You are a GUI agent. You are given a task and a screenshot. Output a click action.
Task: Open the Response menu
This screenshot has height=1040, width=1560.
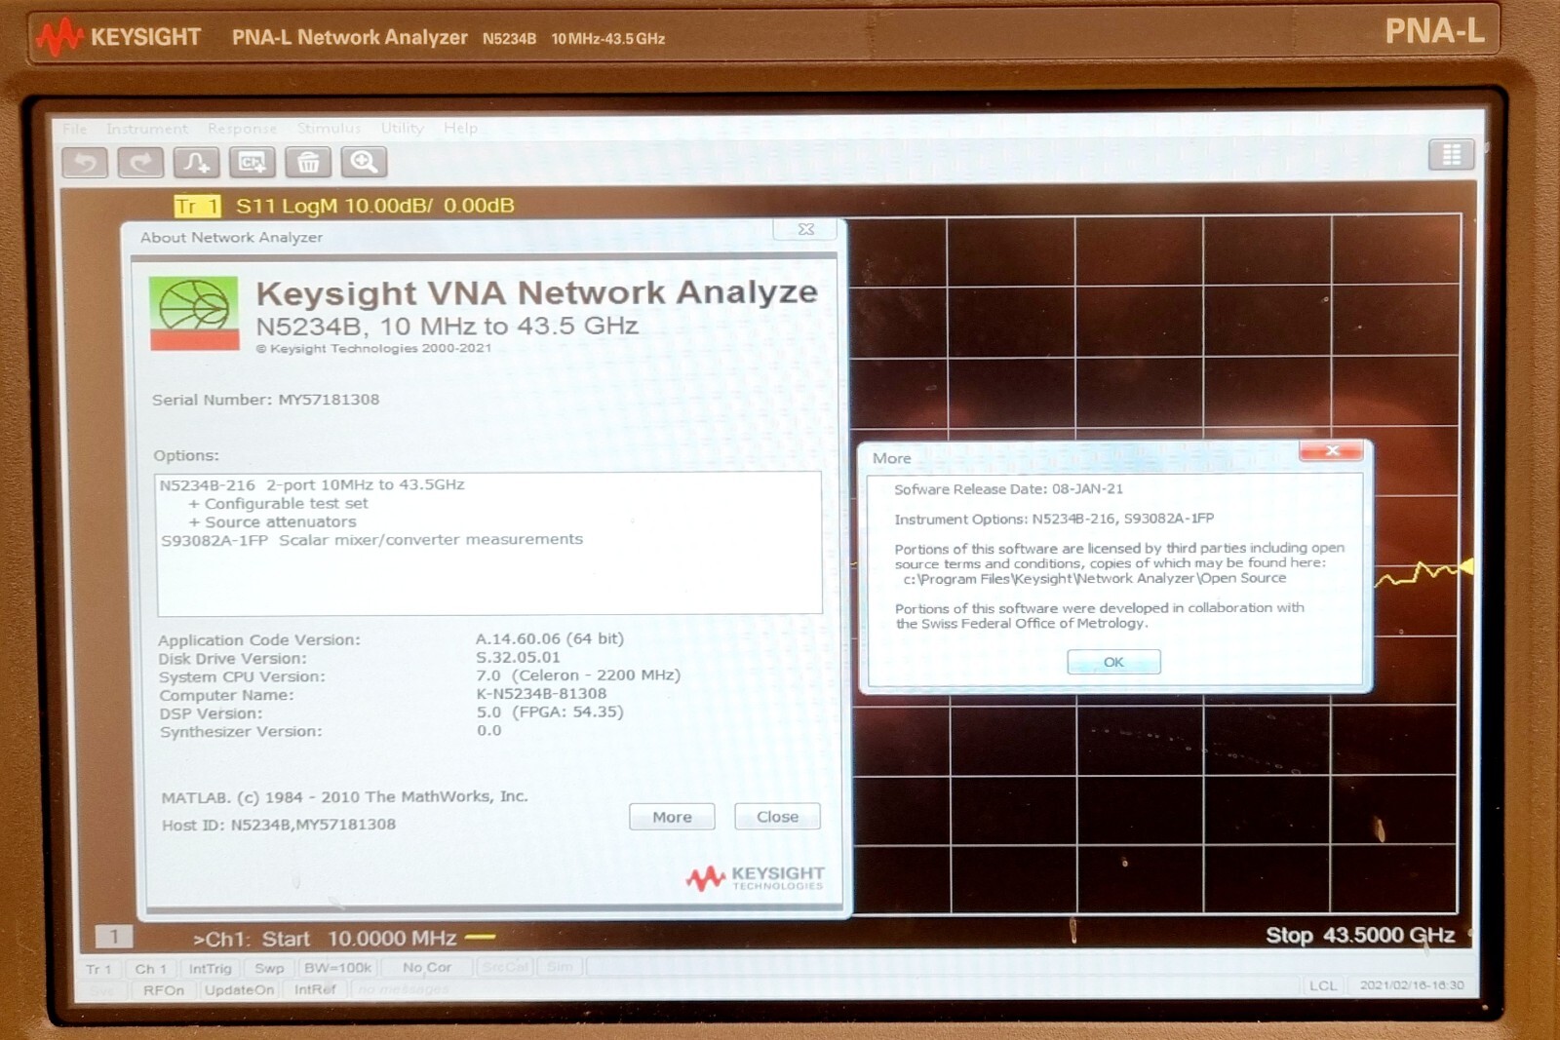click(244, 128)
